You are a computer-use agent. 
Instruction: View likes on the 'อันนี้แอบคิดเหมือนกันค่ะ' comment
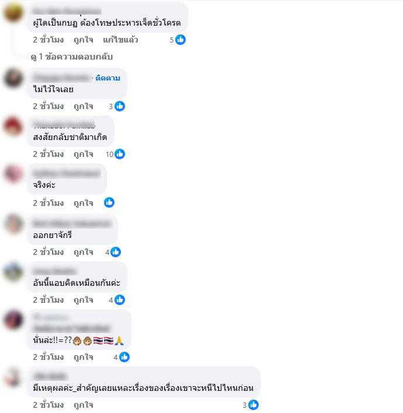pos(117,300)
